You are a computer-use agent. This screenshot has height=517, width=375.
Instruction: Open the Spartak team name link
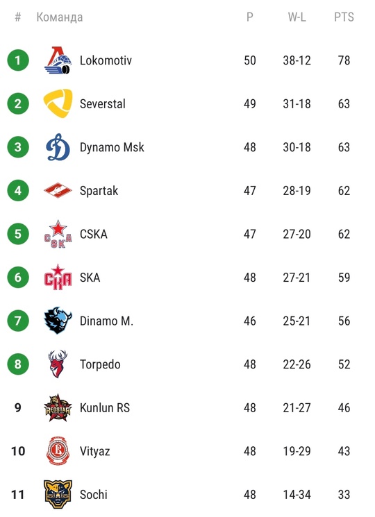point(99,191)
